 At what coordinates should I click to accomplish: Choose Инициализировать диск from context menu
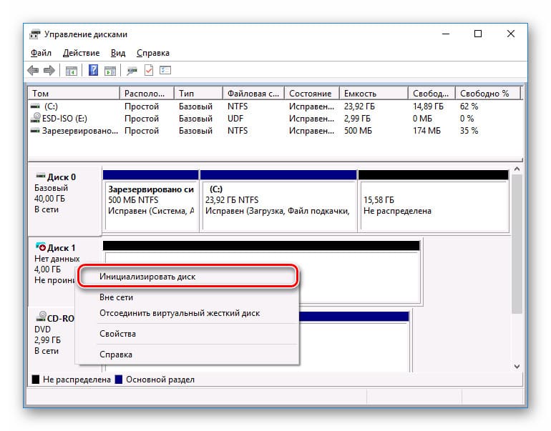(187, 277)
